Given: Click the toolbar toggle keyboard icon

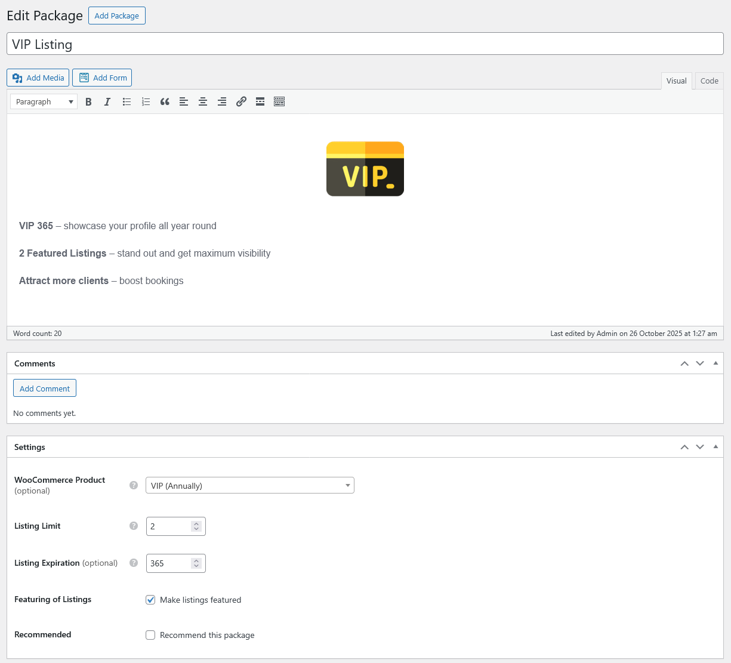Looking at the screenshot, I should (279, 102).
